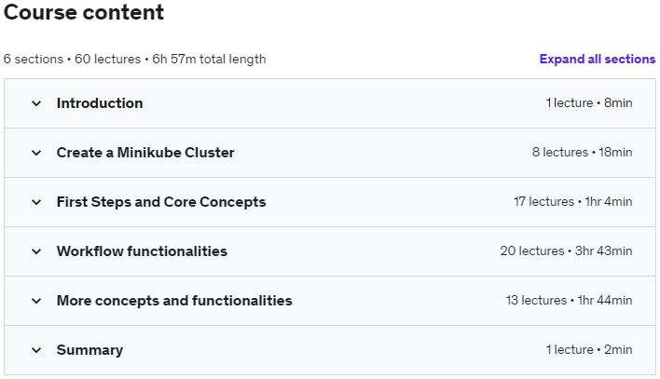Viewport: 660px width, 379px height.
Task: Click the '1 lecture • 8min' label
Action: click(x=589, y=103)
